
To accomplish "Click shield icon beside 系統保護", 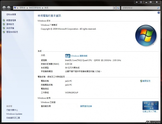I will coord(4,28).
